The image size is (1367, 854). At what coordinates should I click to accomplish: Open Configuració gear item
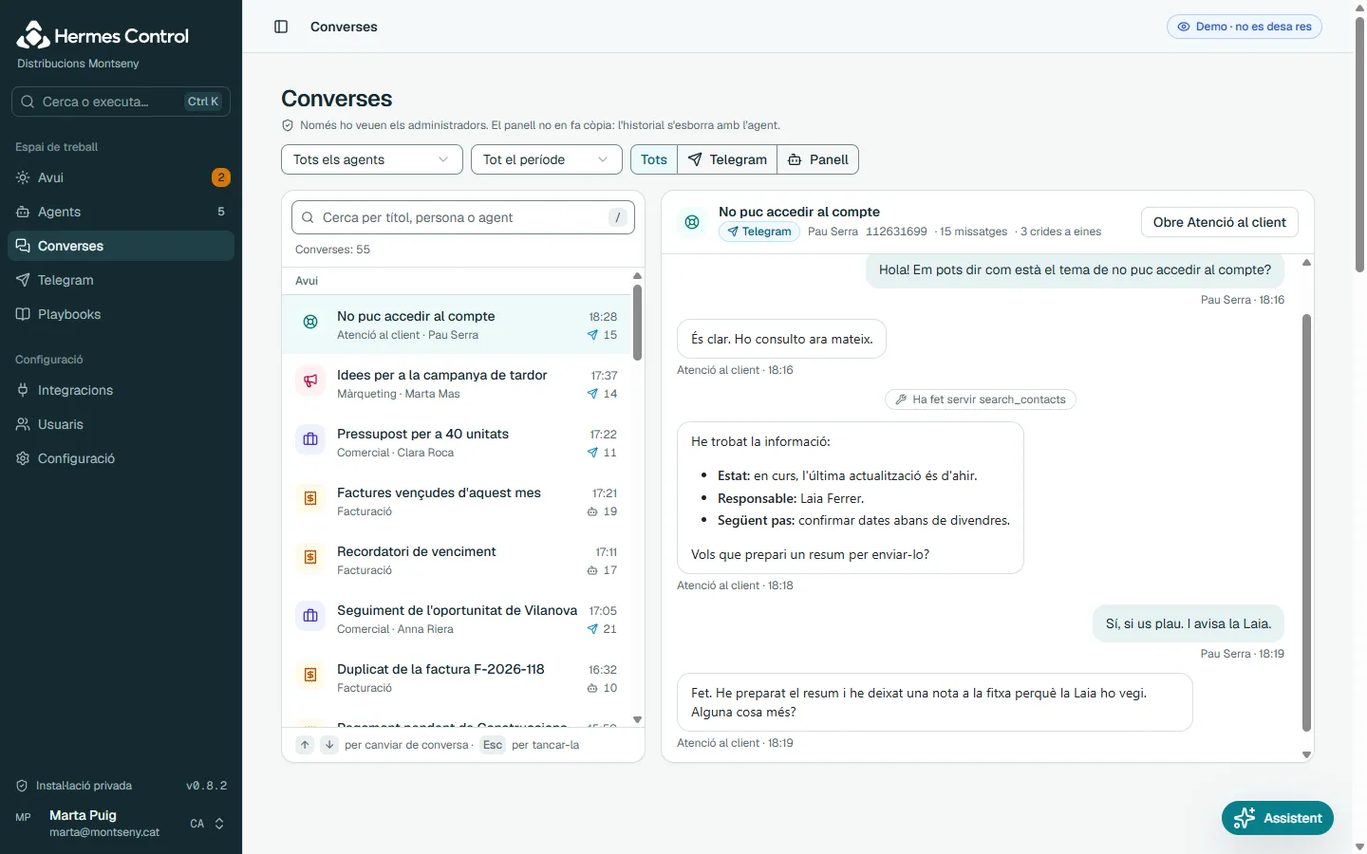point(121,458)
